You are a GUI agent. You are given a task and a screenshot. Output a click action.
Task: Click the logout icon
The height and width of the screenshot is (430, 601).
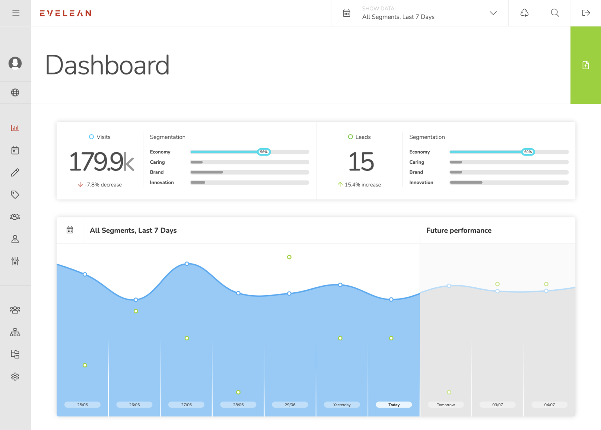click(586, 13)
